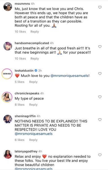This screenshot has width=108, height=170.
Task: Reply to handsomecomplicated's comment
Action: coord(35,59)
